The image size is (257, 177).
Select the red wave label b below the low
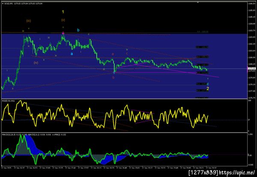[x=113, y=77]
